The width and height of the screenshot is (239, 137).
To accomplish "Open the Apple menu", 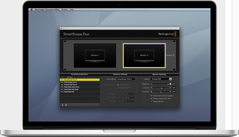I will pyautogui.click(x=32, y=10).
